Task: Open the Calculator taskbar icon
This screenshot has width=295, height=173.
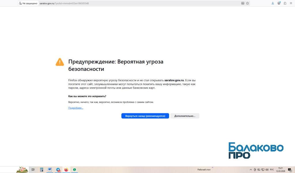Action: pyautogui.click(x=41, y=170)
